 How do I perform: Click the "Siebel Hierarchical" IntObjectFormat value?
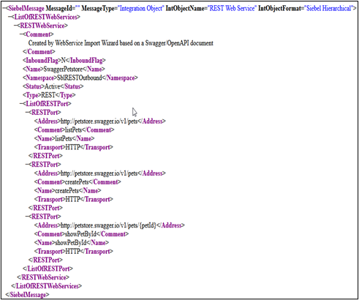[x=328, y=9]
